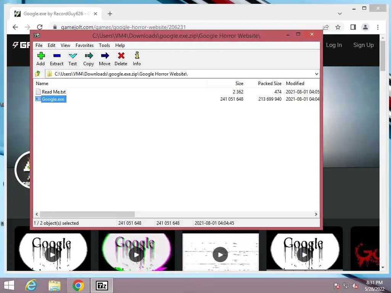Screen dimensions: 391x293
Task: Click the 7z icon in the window title bar
Action: pyautogui.click(x=37, y=35)
